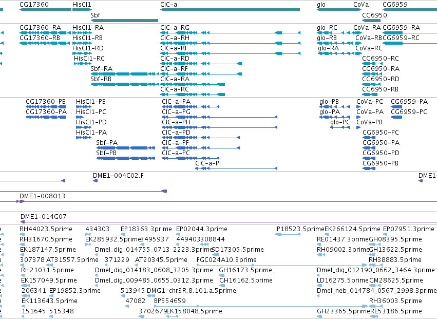
Task: Open protein CoVa-PC
Action: pos(370,102)
